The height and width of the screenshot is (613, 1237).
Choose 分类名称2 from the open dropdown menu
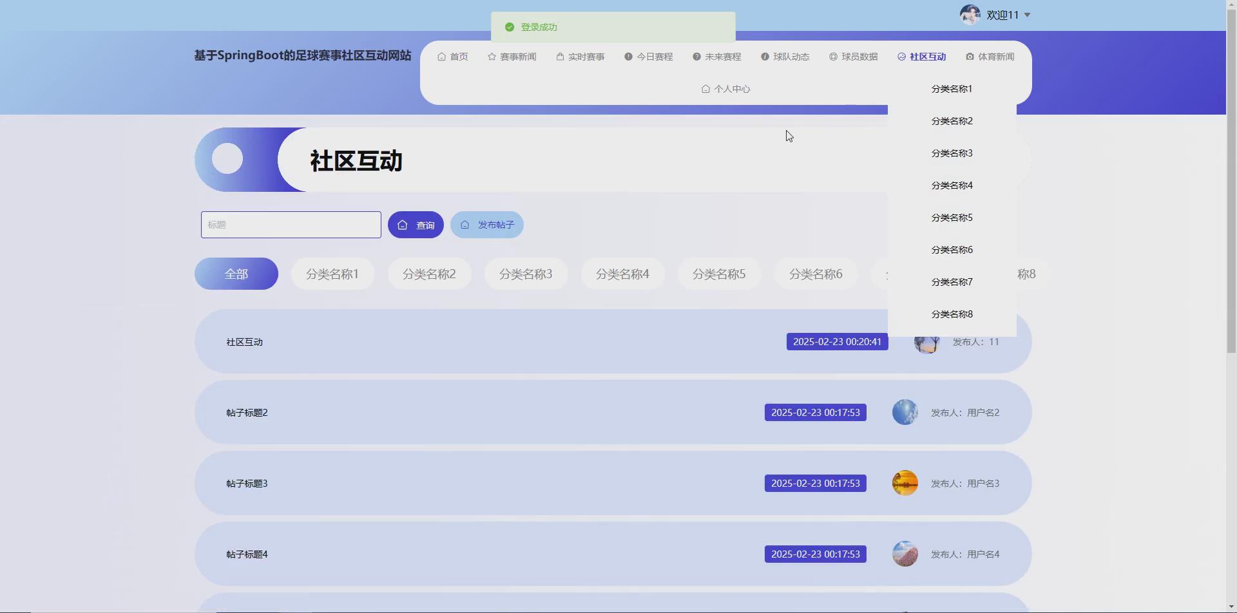coord(952,120)
